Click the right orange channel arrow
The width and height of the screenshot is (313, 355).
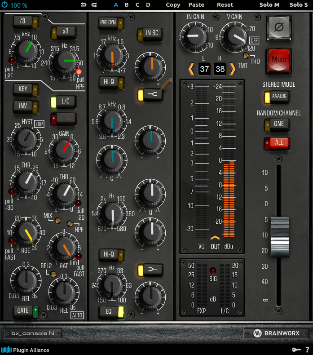[x=233, y=69]
